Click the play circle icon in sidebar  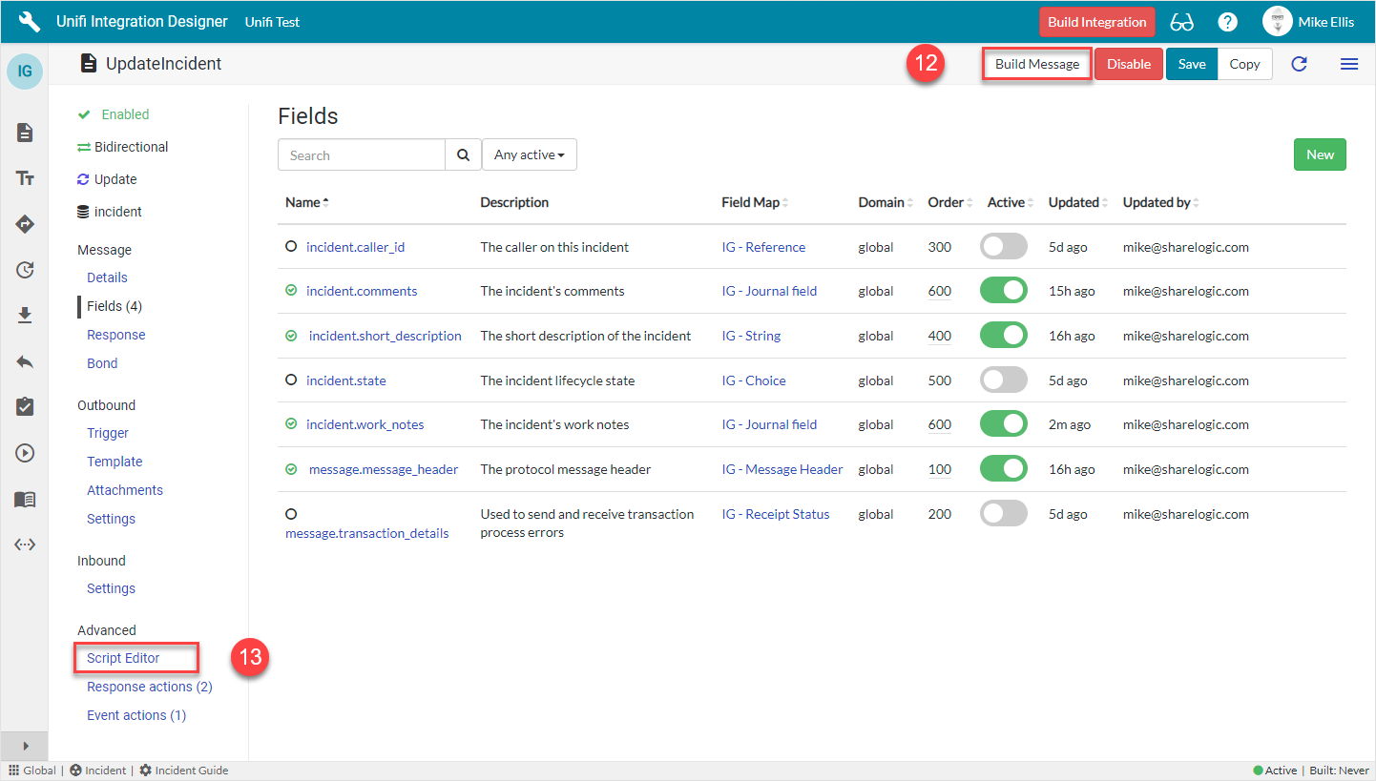tap(25, 453)
